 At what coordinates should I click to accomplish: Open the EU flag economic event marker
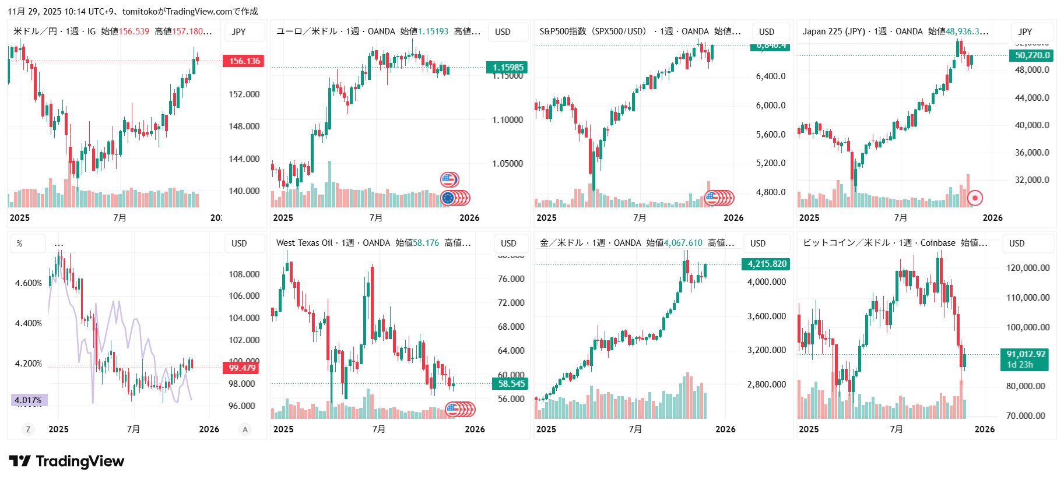[448, 198]
